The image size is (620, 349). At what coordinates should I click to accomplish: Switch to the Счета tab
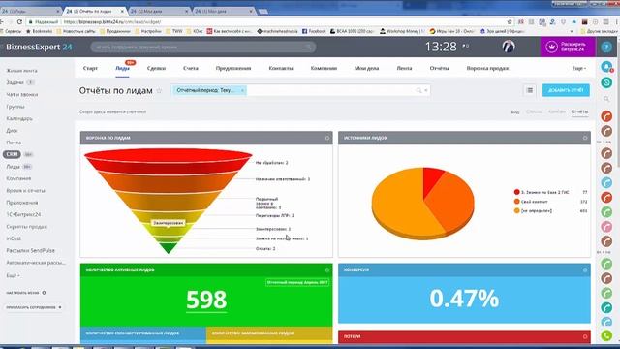[x=191, y=69]
